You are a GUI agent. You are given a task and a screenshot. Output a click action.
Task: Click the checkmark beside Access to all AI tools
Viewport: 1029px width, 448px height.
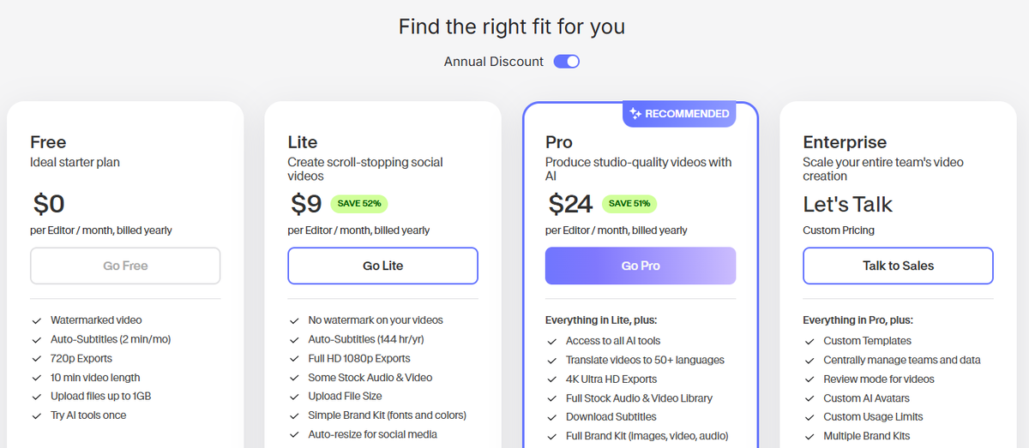[x=552, y=341]
